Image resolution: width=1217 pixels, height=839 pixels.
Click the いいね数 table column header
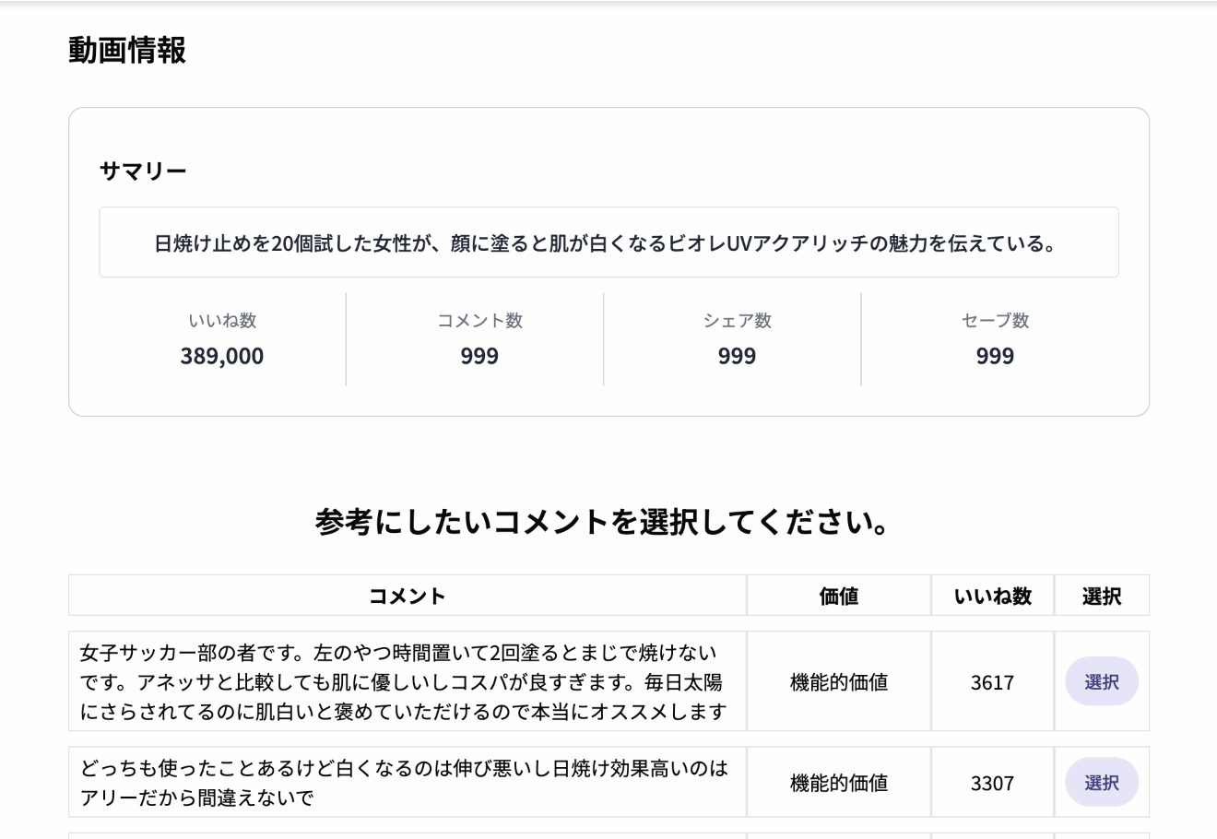992,596
